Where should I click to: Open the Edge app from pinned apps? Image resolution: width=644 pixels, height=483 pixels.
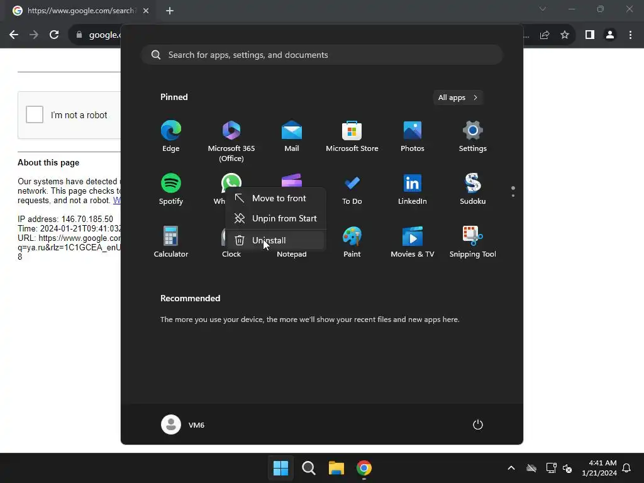171,136
